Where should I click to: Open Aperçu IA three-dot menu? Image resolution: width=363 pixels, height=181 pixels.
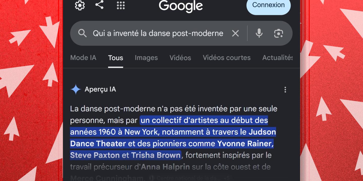[285, 90]
